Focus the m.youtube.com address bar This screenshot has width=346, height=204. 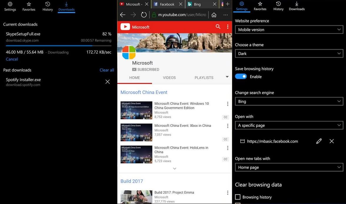click(x=182, y=15)
